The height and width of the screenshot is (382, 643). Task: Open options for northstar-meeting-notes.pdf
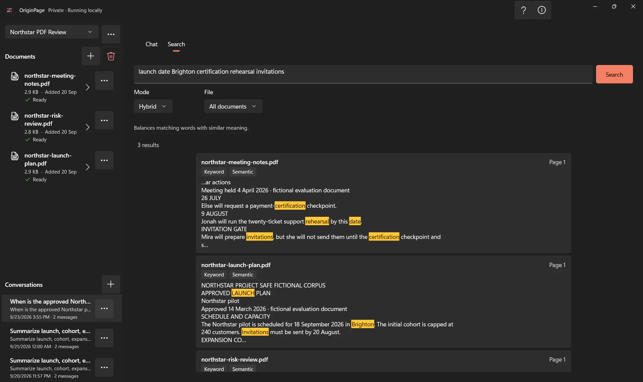[x=104, y=80]
